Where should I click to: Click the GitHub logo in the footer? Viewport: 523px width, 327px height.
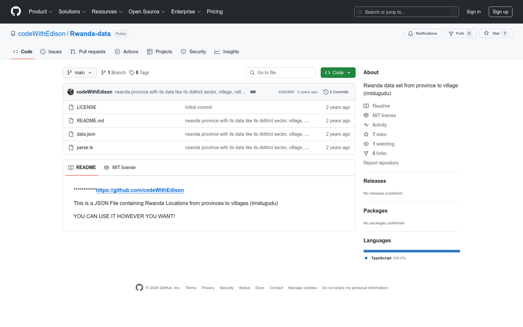pyautogui.click(x=139, y=287)
